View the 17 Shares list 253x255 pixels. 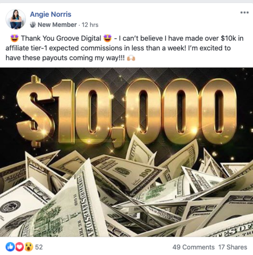pos(233,247)
